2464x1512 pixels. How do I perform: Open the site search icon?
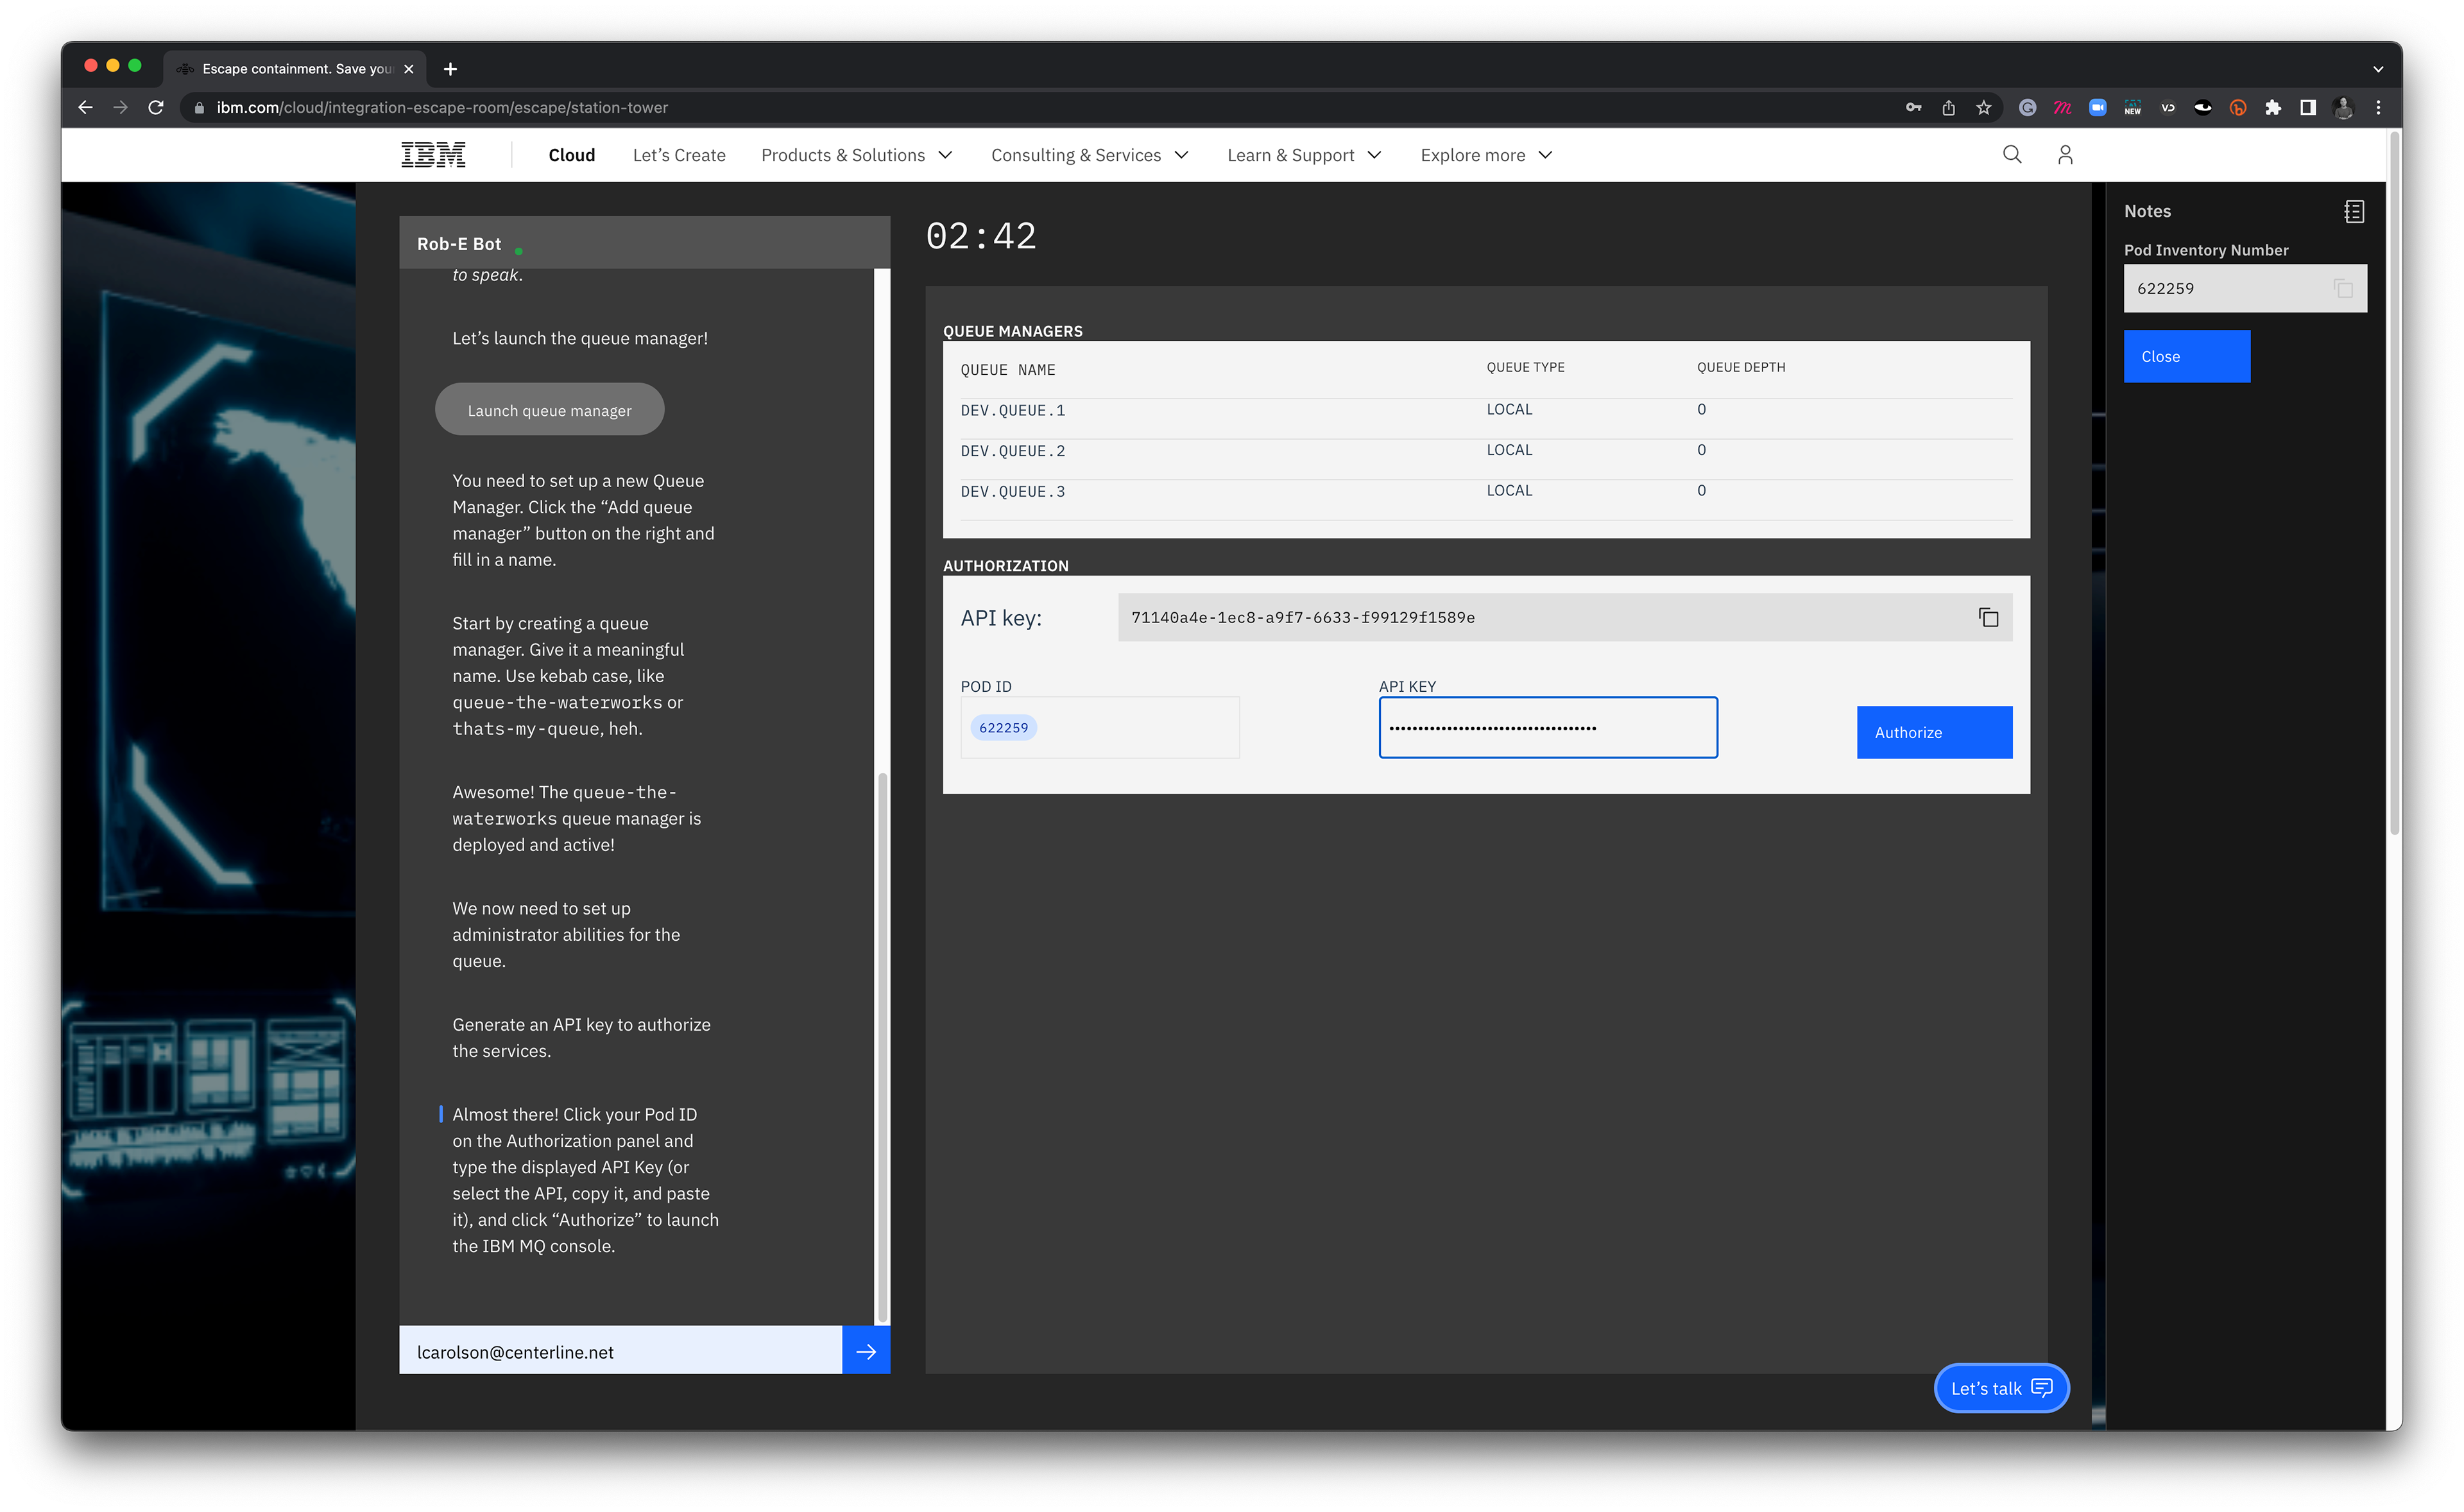click(2012, 155)
